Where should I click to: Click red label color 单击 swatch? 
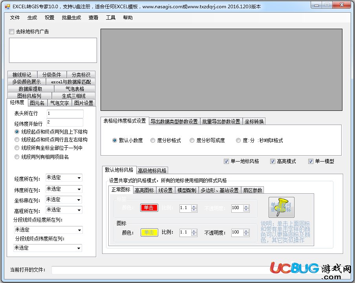(x=149, y=208)
